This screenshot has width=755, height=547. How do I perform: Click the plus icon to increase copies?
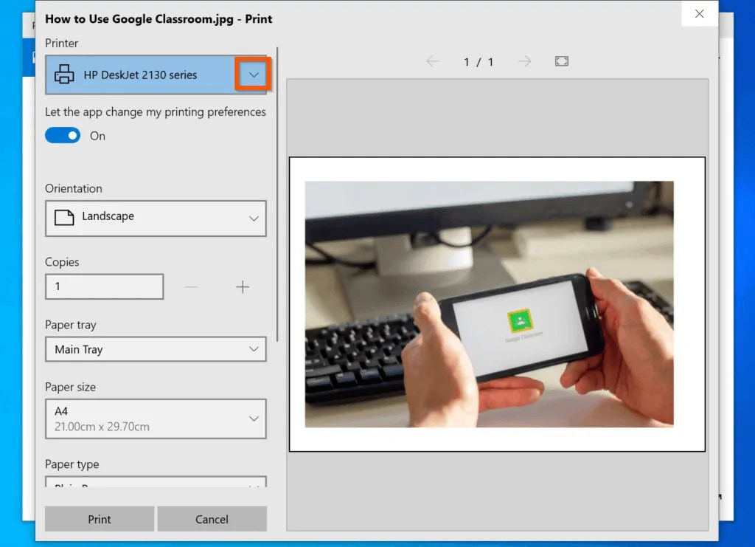tap(243, 286)
